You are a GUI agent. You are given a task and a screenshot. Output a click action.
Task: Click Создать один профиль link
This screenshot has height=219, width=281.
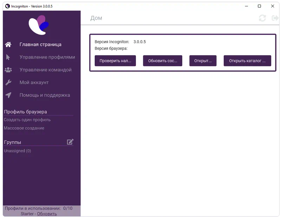(27, 120)
